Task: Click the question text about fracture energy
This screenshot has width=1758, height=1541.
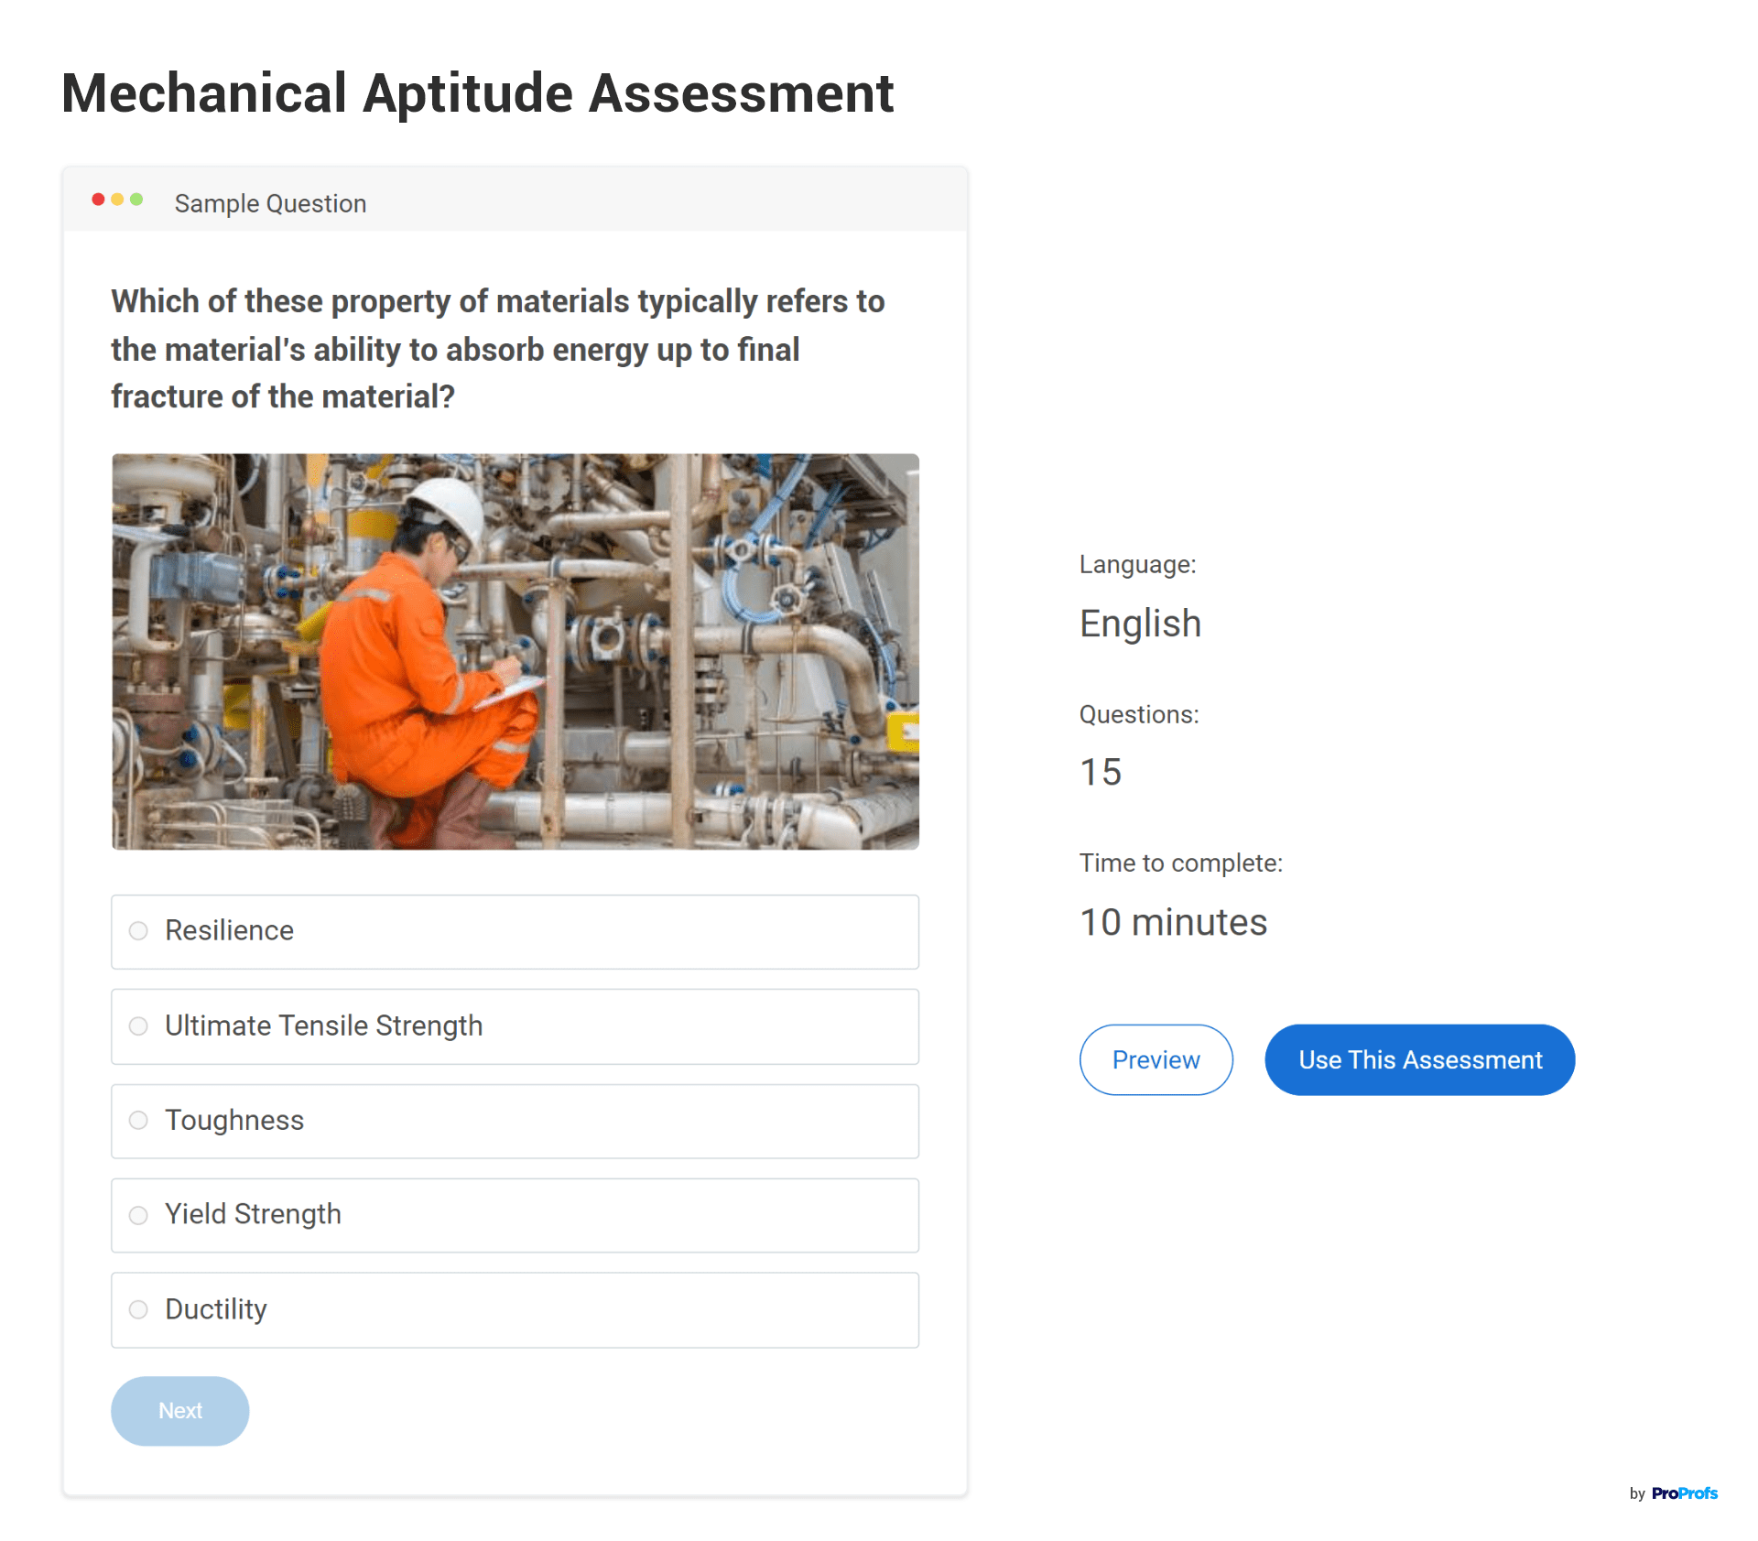Action: [497, 349]
